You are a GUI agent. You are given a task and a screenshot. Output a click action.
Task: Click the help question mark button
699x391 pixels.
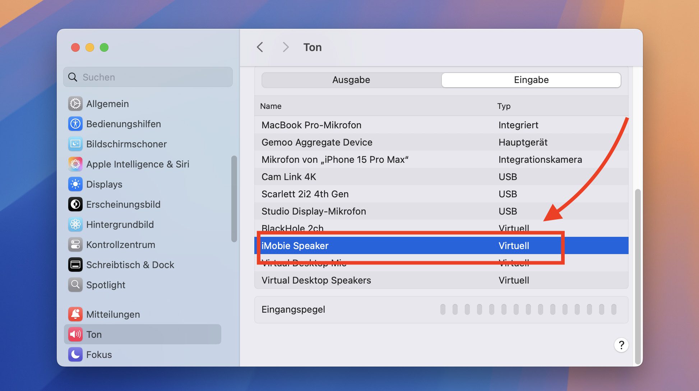621,345
